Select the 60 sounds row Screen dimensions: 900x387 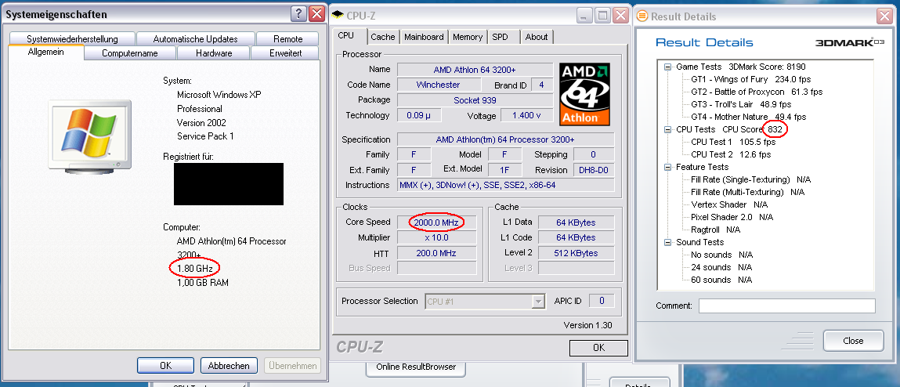[721, 280]
